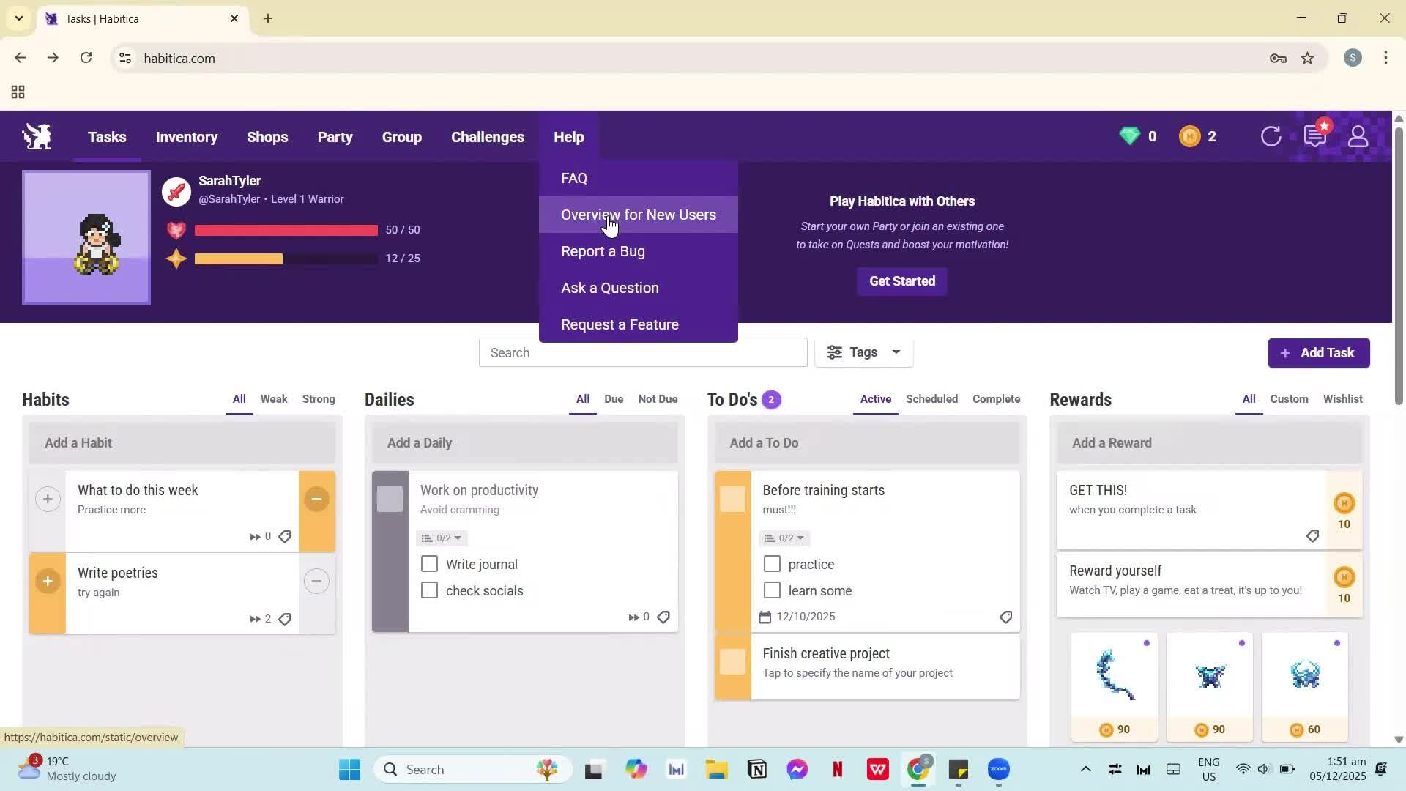Click the minus button on 'Write poetries'
Screen dimensions: 1406x791
[316, 581]
